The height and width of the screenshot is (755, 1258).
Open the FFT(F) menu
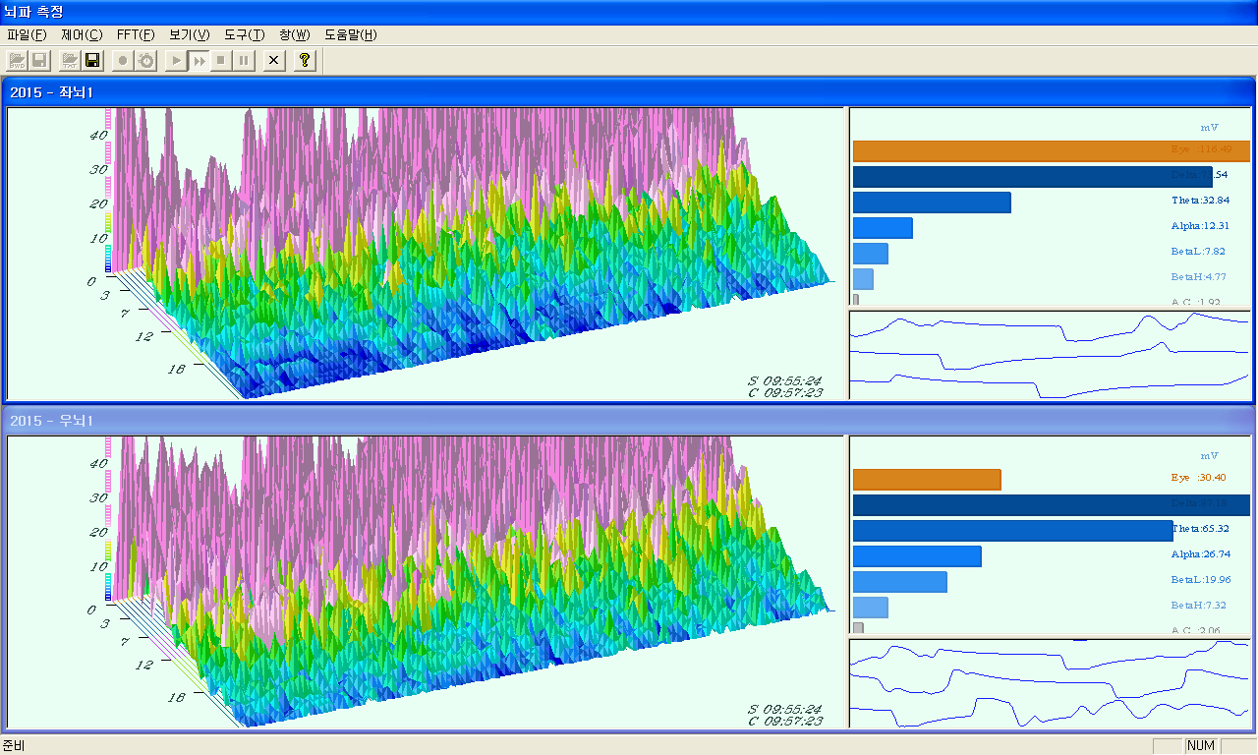tap(136, 34)
